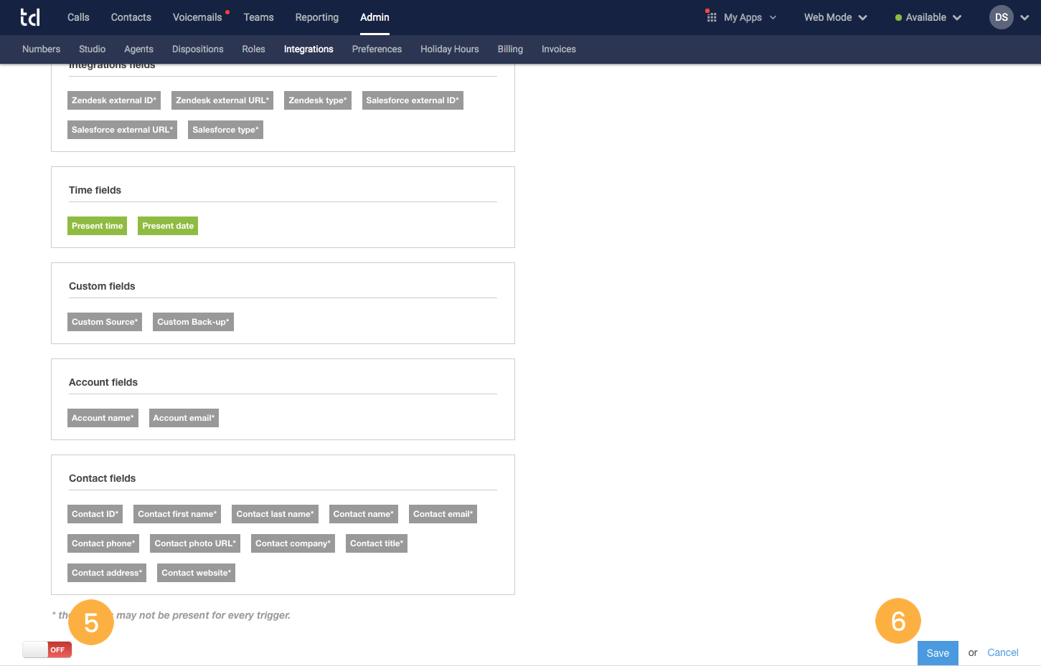1041x666 pixels.
Task: Click the Cancel link
Action: click(x=1002, y=652)
